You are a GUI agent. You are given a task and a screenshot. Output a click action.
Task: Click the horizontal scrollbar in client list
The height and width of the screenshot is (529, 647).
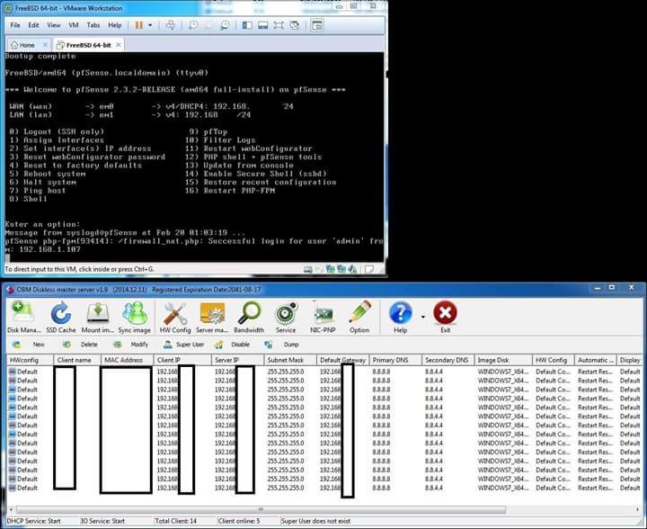click(x=261, y=509)
